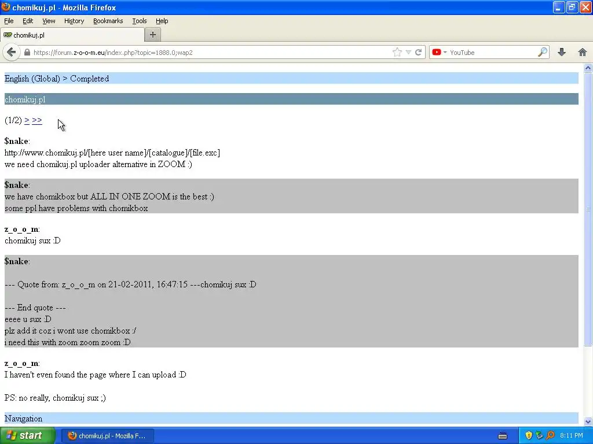Viewport: 593px width, 444px height.
Task: Open the Edit menu
Action: coord(28,21)
